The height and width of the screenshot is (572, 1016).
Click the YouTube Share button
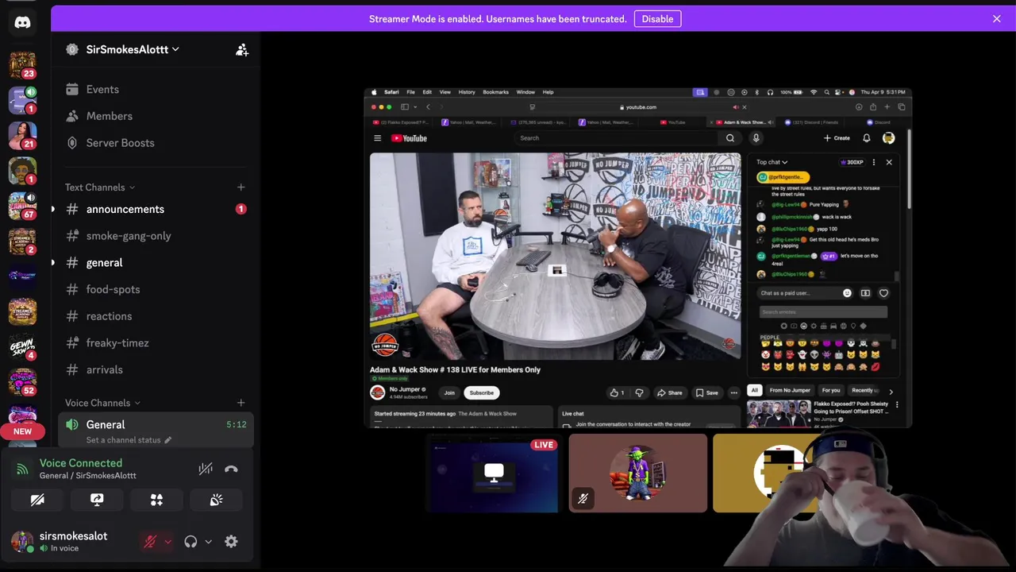click(x=671, y=392)
